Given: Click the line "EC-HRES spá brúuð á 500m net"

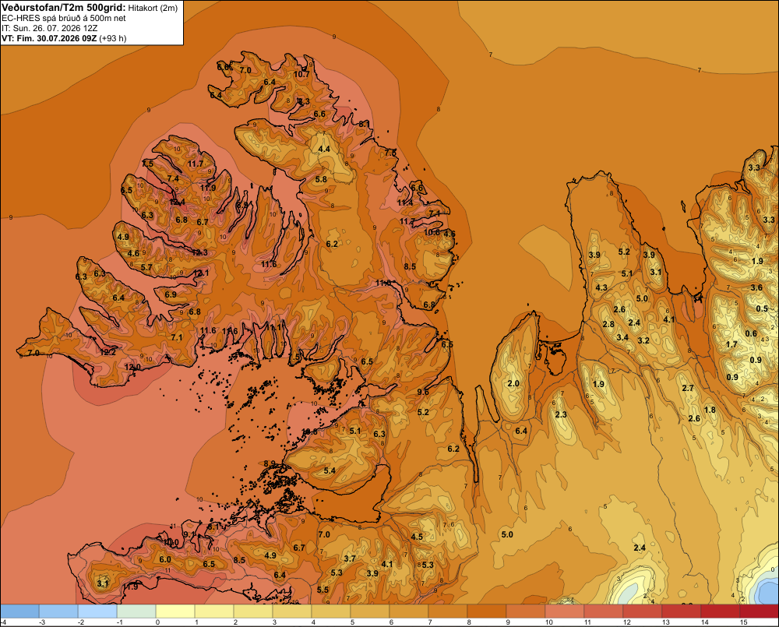Looking at the screenshot, I should [x=63, y=18].
